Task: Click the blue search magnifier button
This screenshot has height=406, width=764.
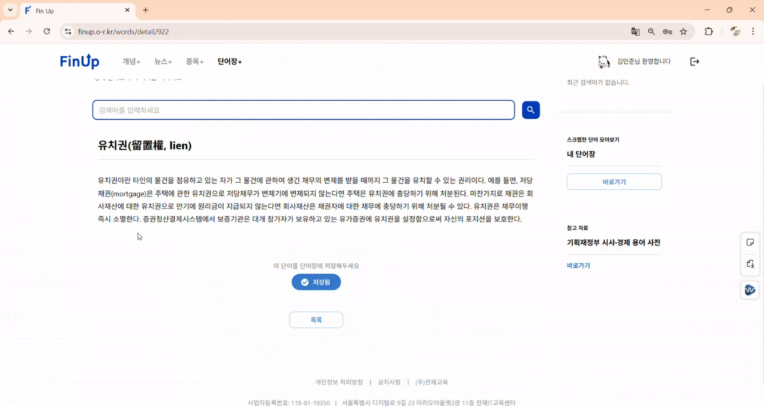Action: coord(530,110)
